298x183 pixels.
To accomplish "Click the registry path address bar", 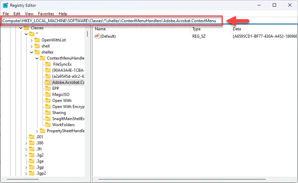I will pyautogui.click(x=112, y=21).
